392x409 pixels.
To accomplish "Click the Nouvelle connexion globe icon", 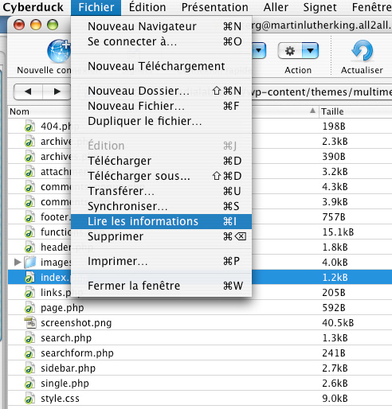I will [59, 51].
